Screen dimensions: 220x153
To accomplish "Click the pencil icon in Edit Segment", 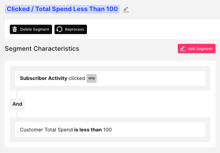I will [x=183, y=49].
